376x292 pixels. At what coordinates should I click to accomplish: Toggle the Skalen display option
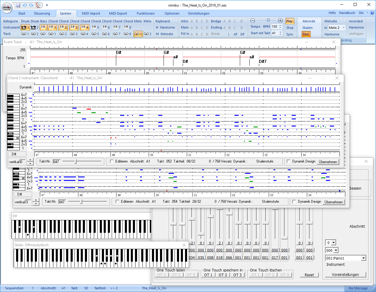(x=307, y=28)
